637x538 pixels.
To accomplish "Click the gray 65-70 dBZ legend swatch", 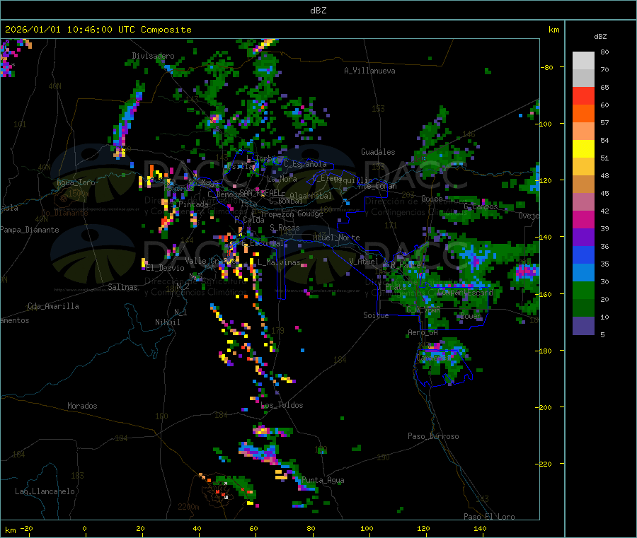I will [x=583, y=78].
